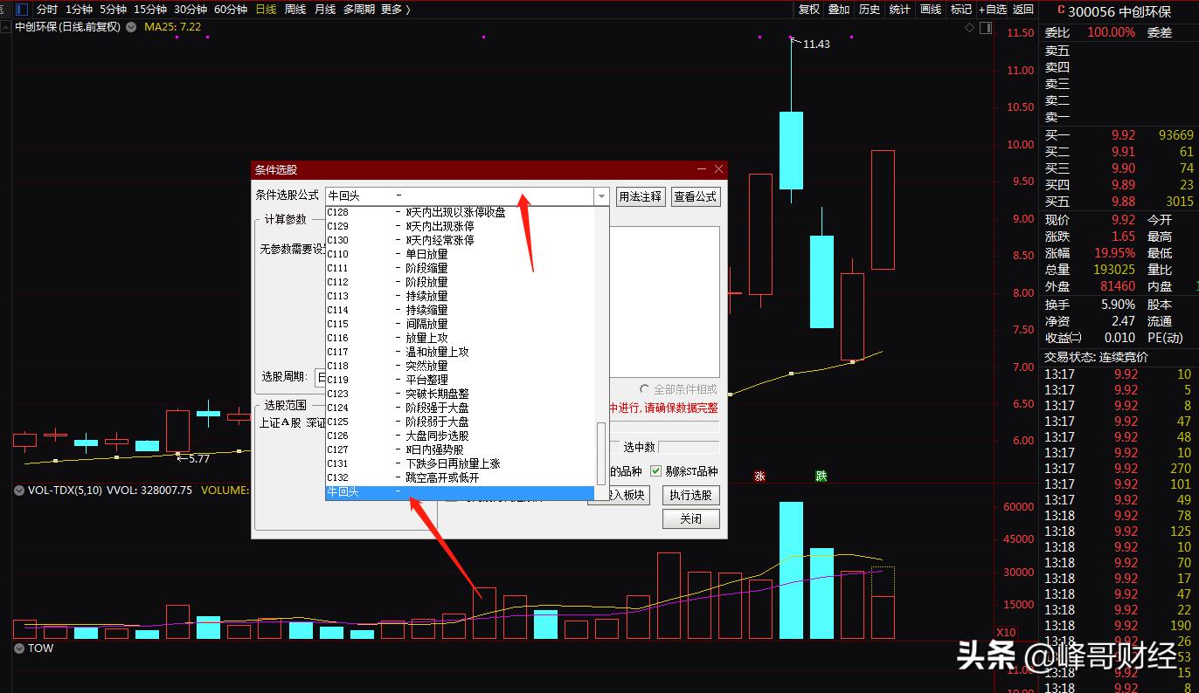Switch to the 1分钟 period tab
Screen dimensions: 1199x693
(80, 10)
